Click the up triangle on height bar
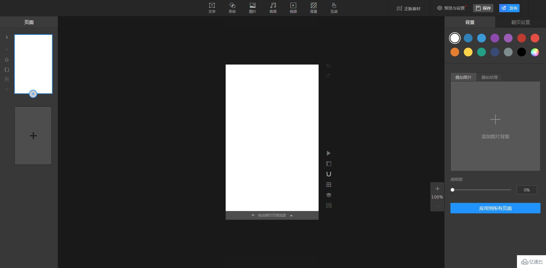This screenshot has width=546, height=268. [x=291, y=215]
